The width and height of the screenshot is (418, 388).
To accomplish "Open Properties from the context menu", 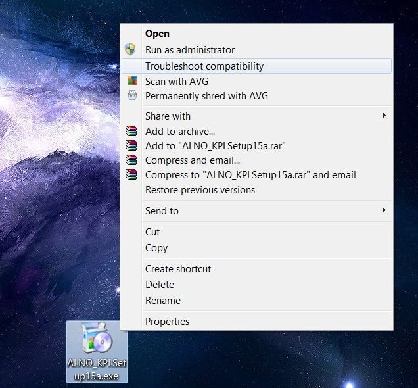I will coord(167,322).
